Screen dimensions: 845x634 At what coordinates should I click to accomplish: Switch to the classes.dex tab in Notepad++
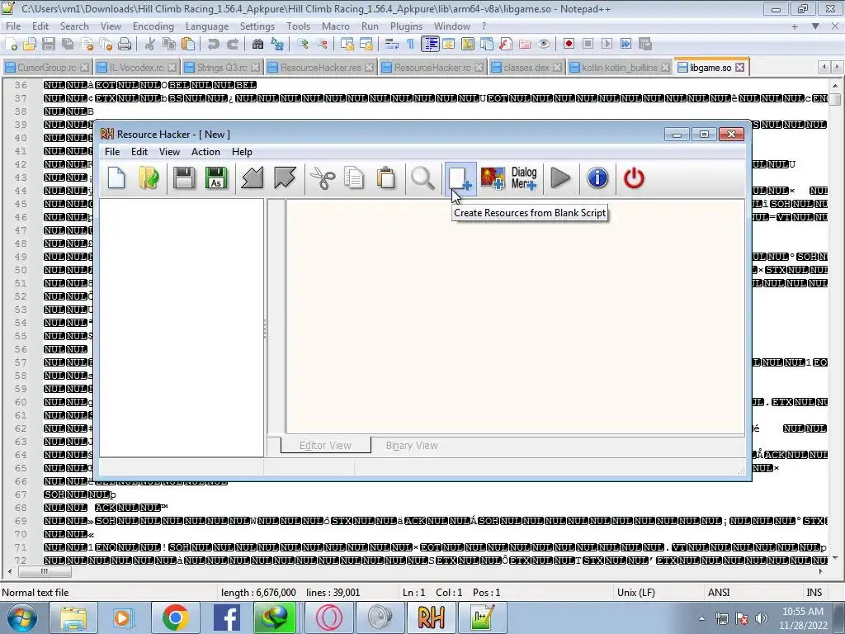pyautogui.click(x=526, y=68)
